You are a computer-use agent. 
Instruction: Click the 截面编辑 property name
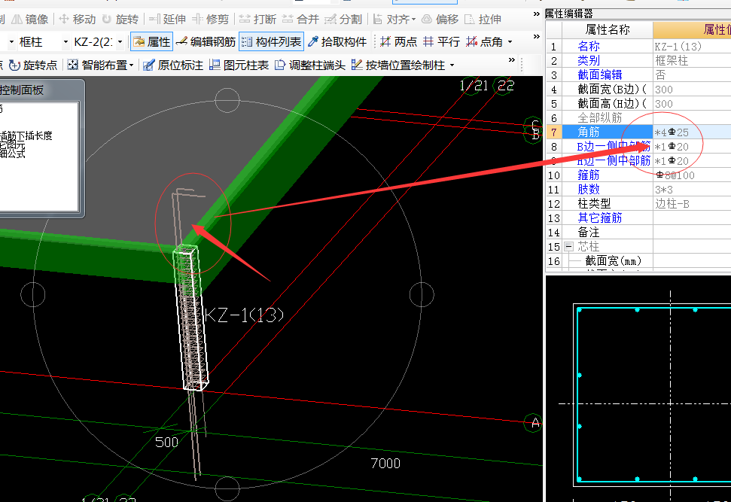(599, 75)
